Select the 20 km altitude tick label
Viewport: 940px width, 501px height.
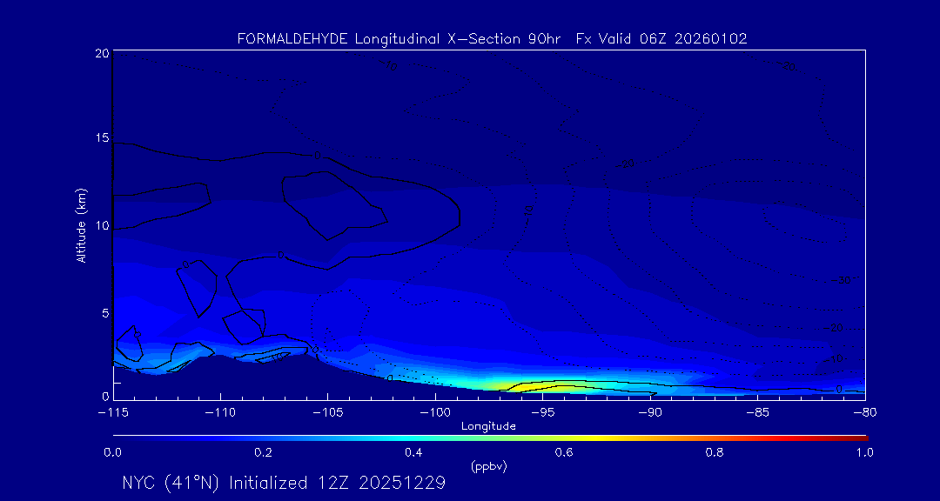pos(101,53)
